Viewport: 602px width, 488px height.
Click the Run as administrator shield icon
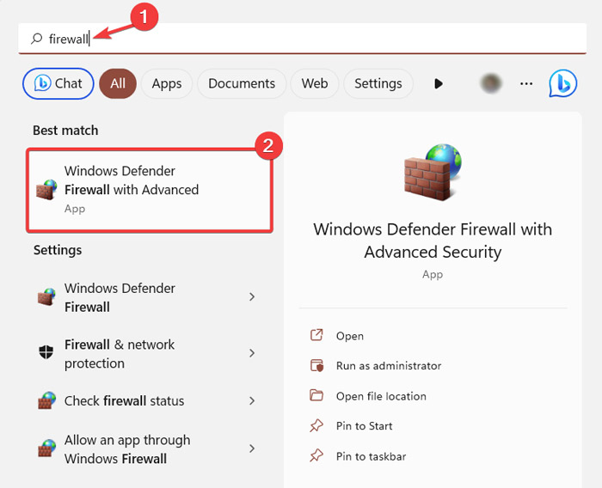(316, 365)
